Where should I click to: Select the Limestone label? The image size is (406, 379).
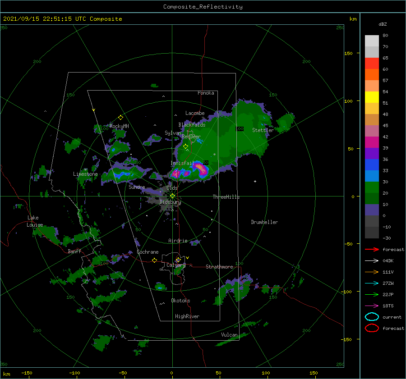coord(85,174)
